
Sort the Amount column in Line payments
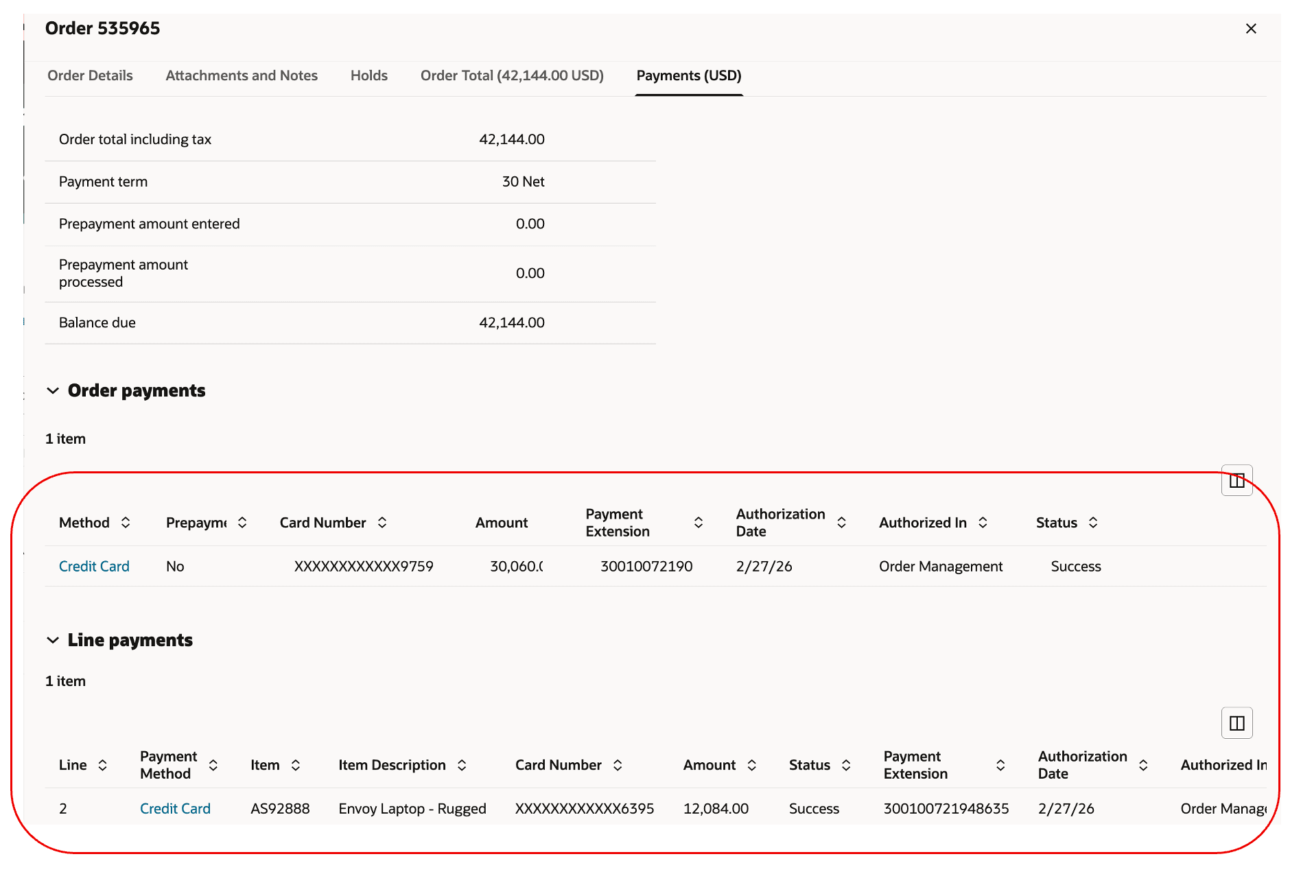tap(753, 765)
